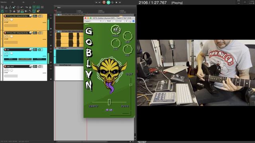255x143 pixels.
Task: Click the UI button in Goblyn window header
Action: pos(126,21)
